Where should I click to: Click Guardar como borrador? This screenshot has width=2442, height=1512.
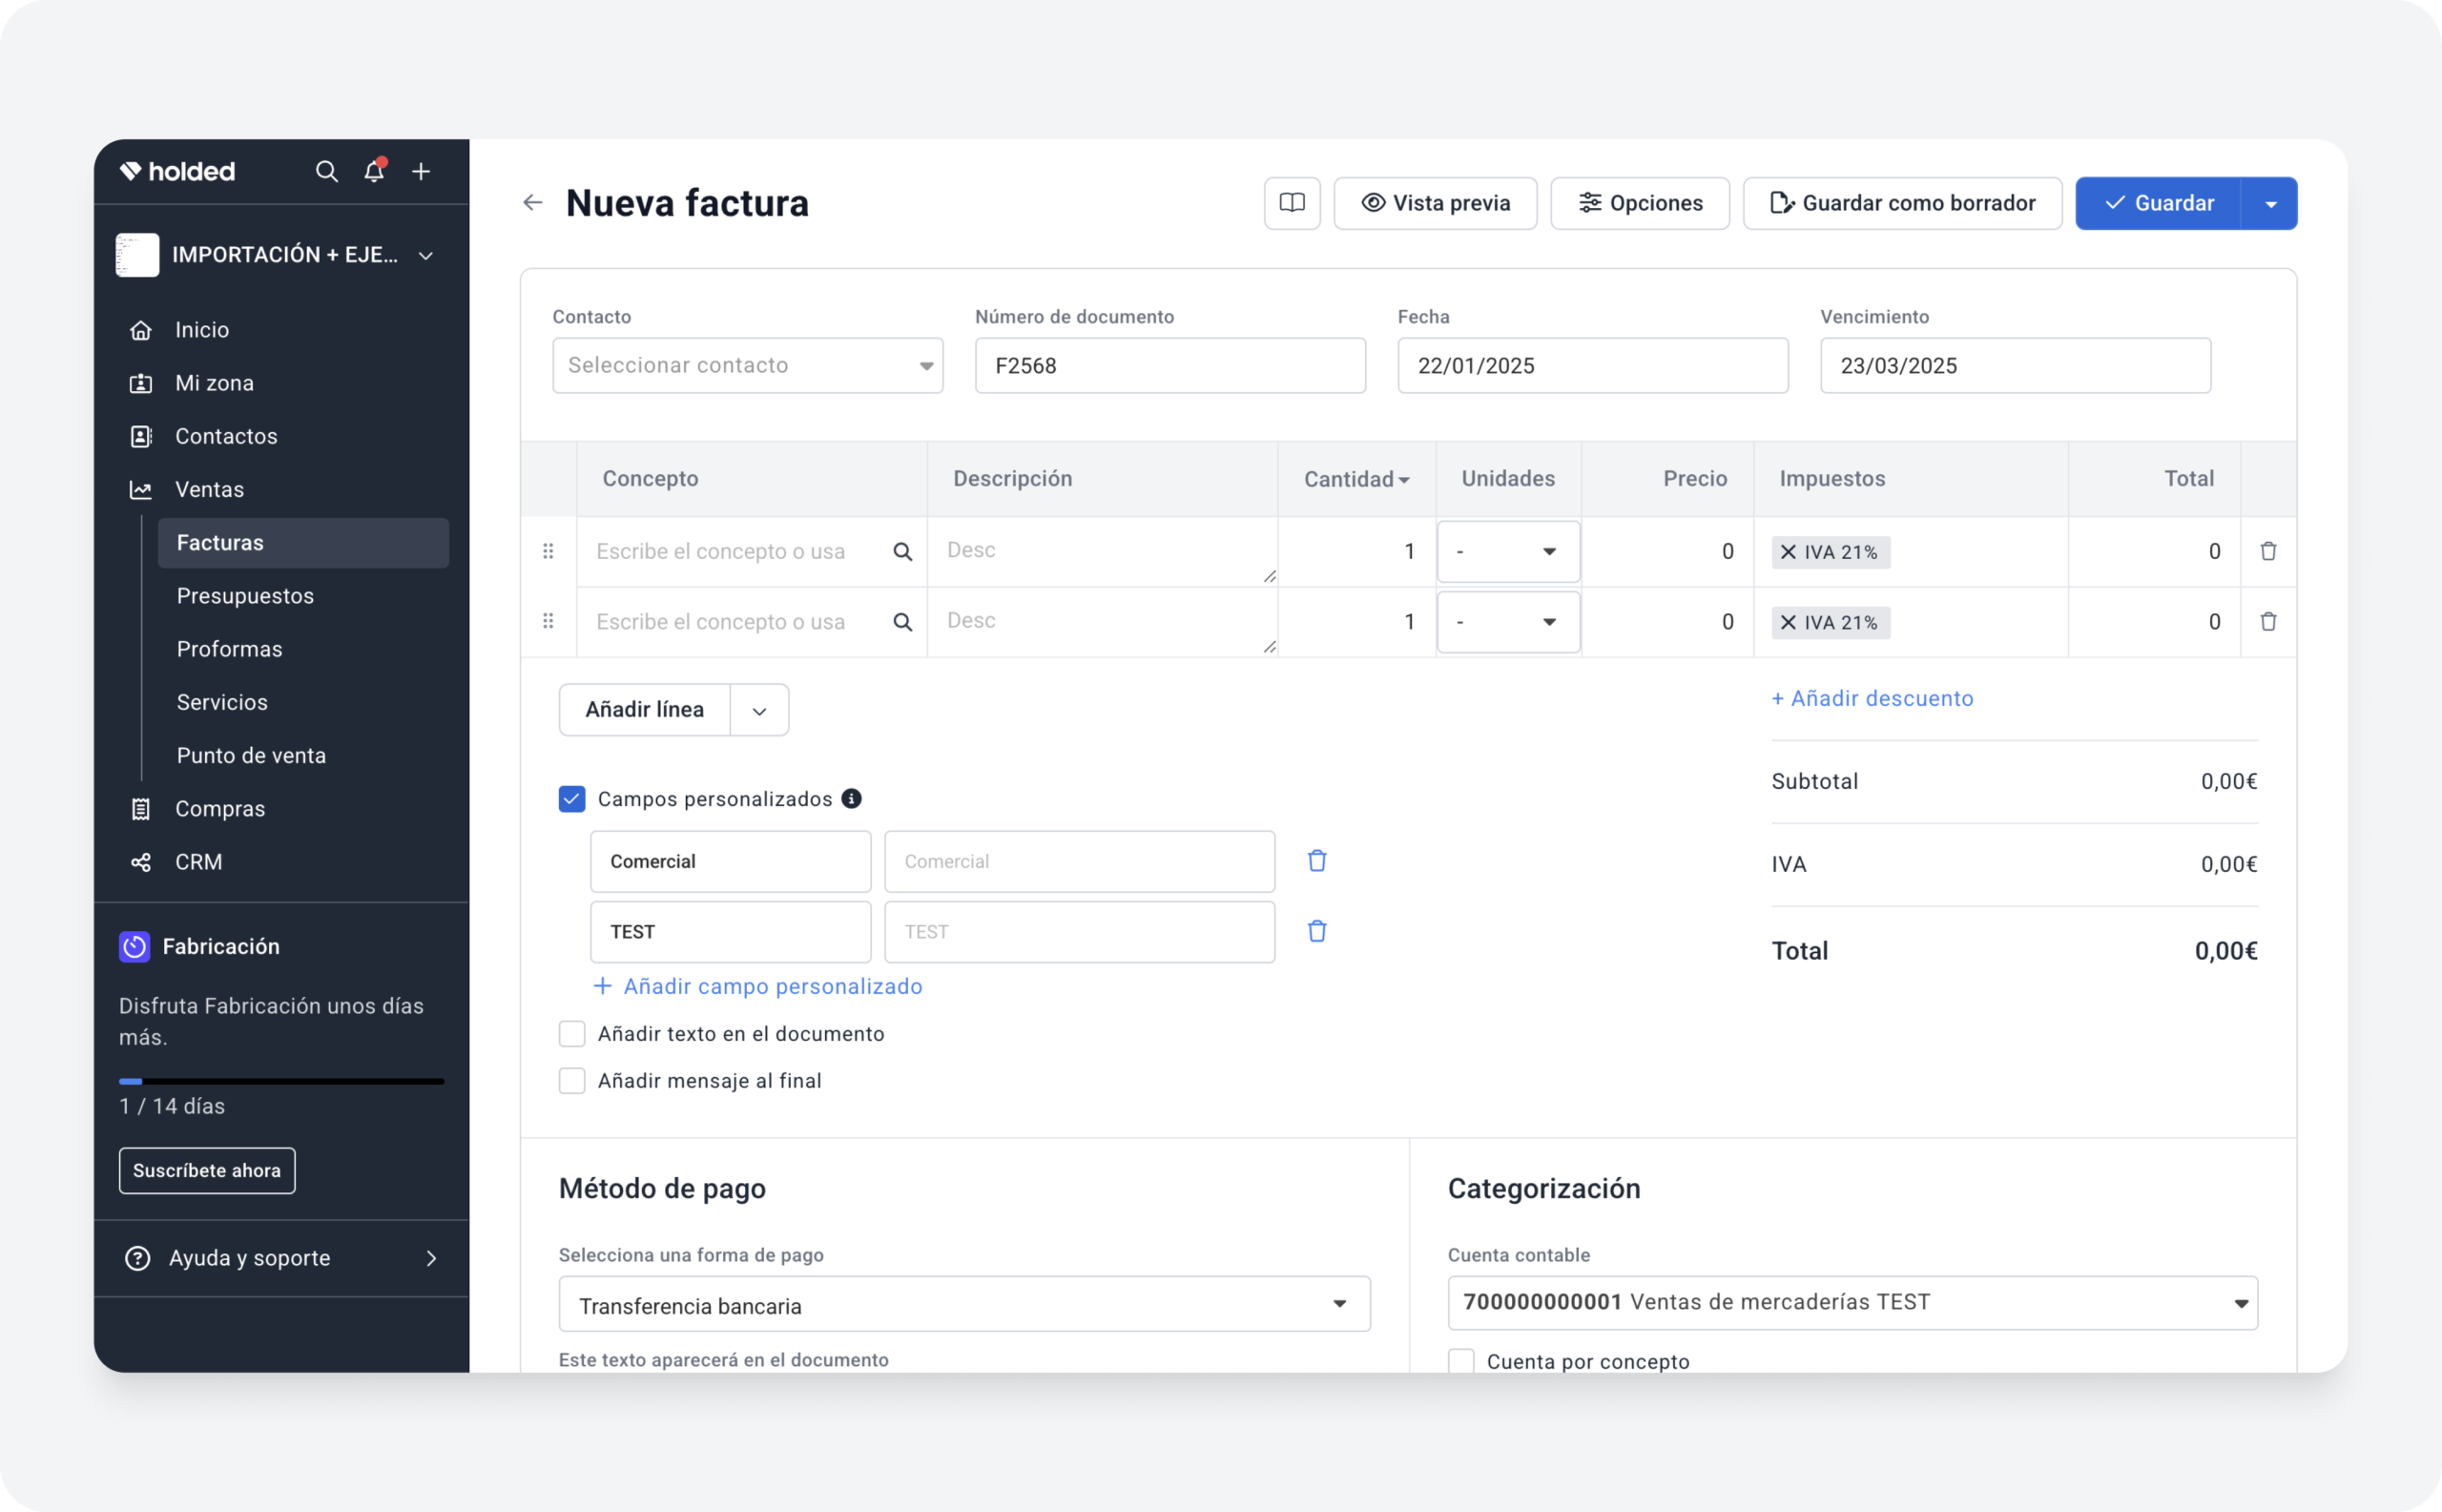pyautogui.click(x=1902, y=203)
